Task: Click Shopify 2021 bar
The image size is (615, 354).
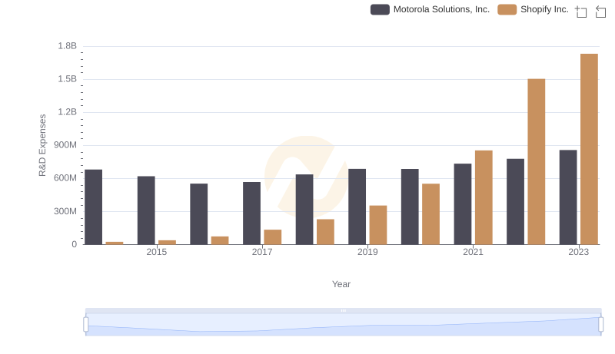Action: pos(484,197)
